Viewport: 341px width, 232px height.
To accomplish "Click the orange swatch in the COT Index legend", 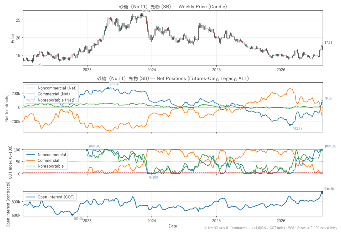I will 31,160.
